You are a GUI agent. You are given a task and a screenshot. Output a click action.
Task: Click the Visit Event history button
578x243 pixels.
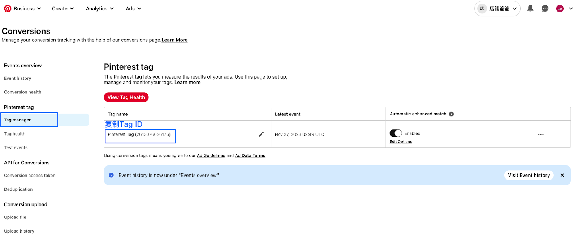coord(529,175)
